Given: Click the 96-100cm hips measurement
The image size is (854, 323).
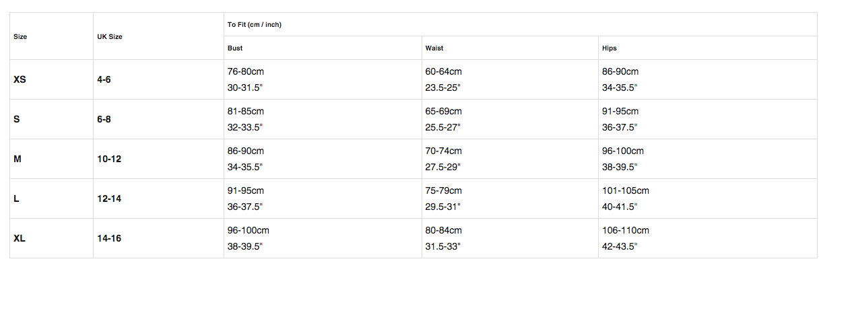Looking at the screenshot, I should tap(623, 151).
